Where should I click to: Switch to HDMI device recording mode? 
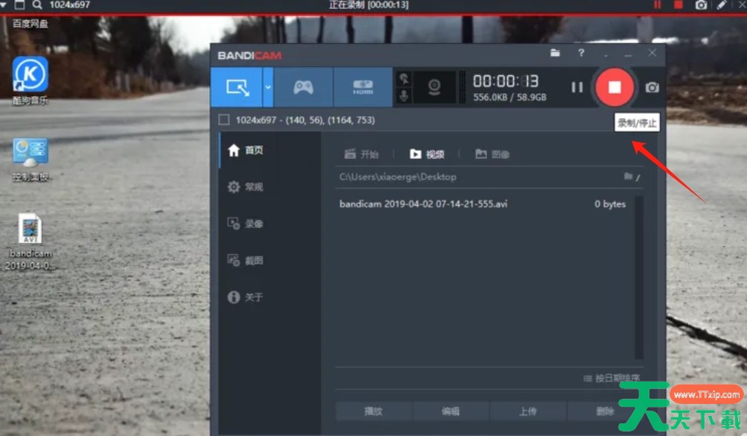363,87
